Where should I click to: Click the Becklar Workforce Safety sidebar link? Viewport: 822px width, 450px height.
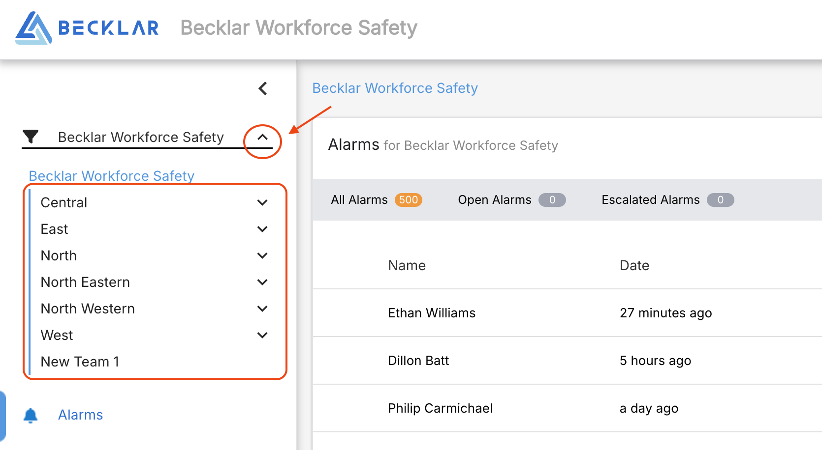[112, 175]
